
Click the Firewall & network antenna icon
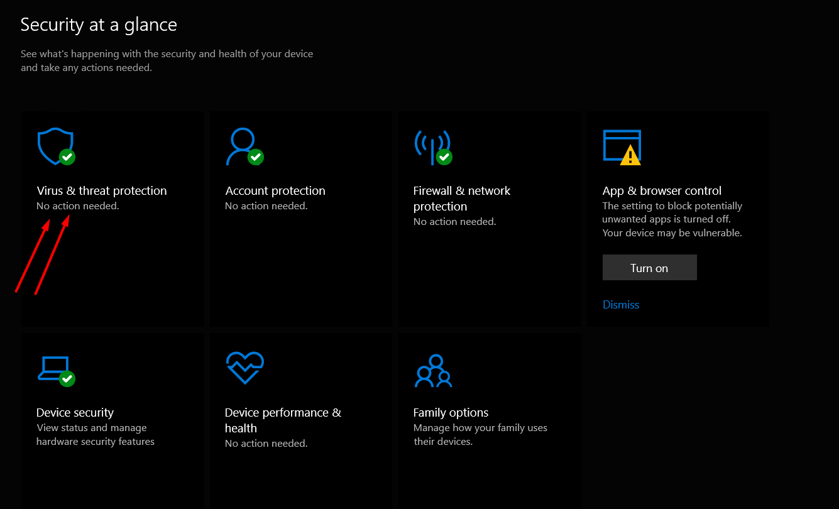click(432, 146)
